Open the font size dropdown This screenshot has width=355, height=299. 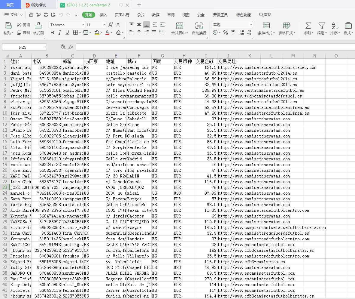tap(104, 25)
